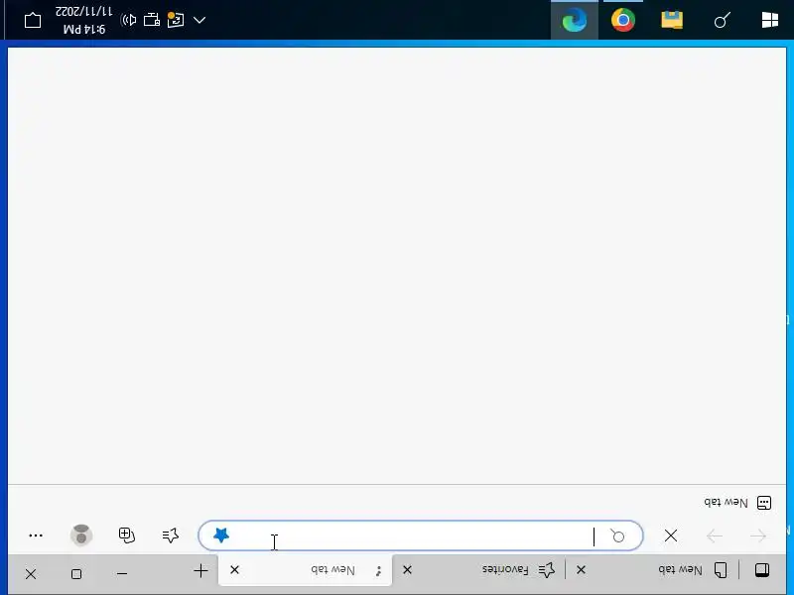Close the Favorites tab

tap(407, 570)
